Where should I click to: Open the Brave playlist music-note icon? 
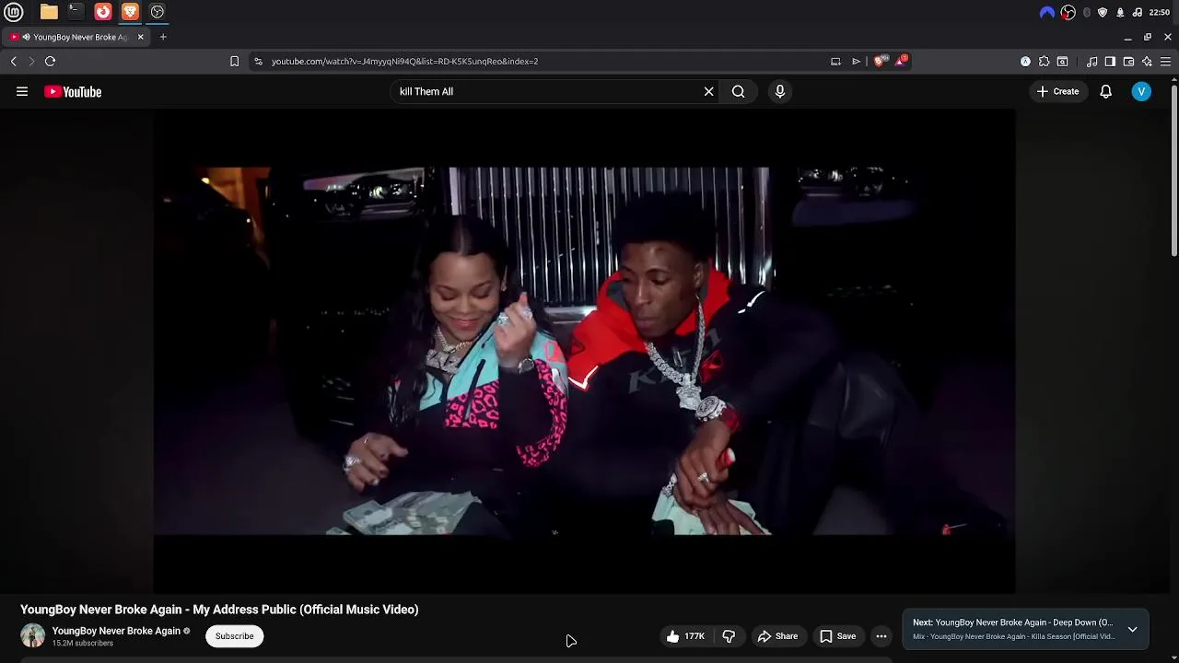[x=1092, y=62]
